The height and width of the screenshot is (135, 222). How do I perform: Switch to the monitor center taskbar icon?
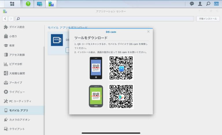40,4
